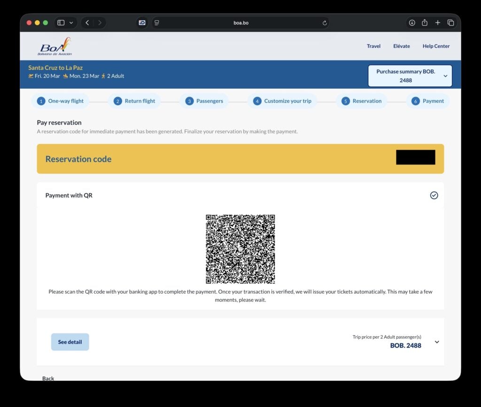This screenshot has height=407, width=481.
Task: Open the Elévate menu
Action: [x=401, y=46]
